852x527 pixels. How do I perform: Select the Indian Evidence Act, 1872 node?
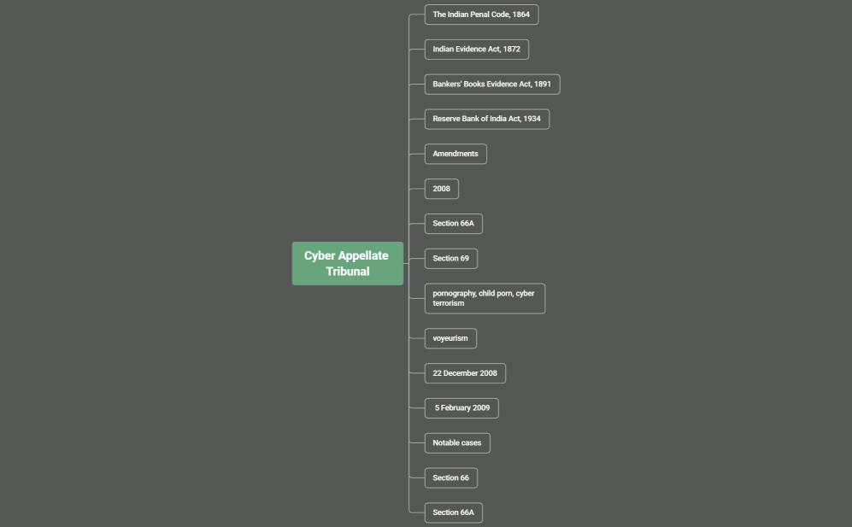[476, 50]
